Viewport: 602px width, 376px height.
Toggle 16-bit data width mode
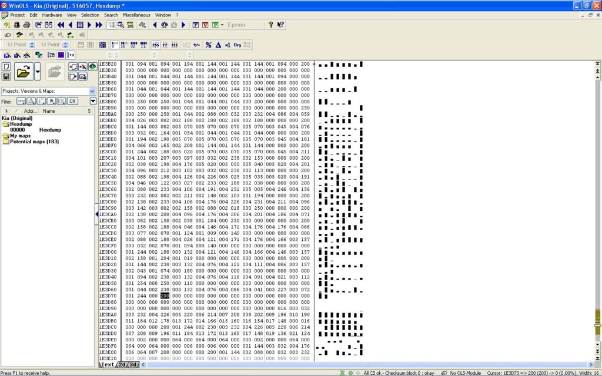point(124,45)
